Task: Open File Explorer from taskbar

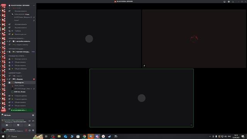Action: (x=59, y=136)
